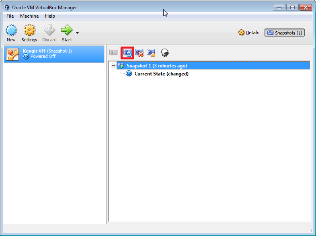
Task: Open the Help menu
Action: (x=50, y=16)
